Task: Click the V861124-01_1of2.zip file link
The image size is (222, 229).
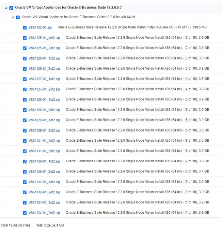Action: click(44, 203)
